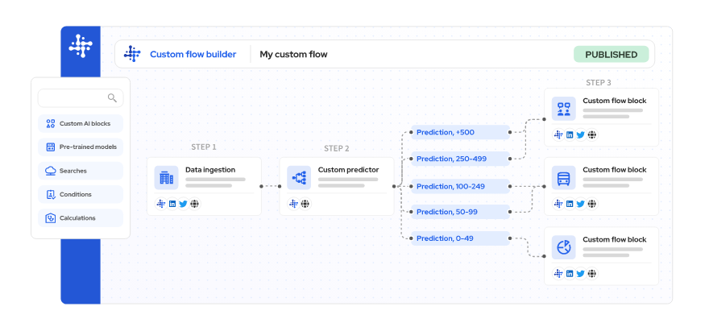Open Pre-trained models category

[81, 147]
